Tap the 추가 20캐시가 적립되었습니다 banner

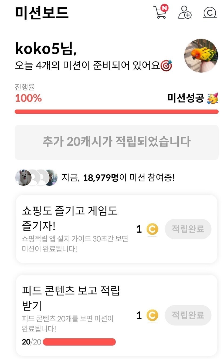117,142
